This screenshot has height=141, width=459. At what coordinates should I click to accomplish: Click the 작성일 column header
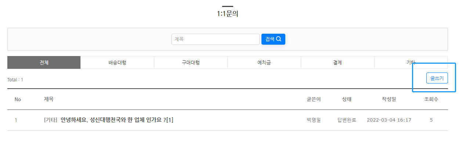pos(389,99)
